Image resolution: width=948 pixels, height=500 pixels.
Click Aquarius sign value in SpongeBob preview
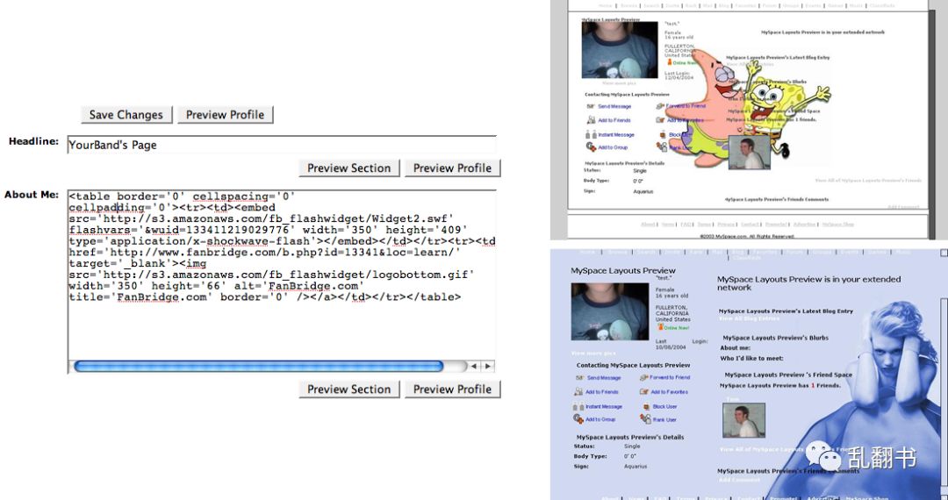click(643, 191)
